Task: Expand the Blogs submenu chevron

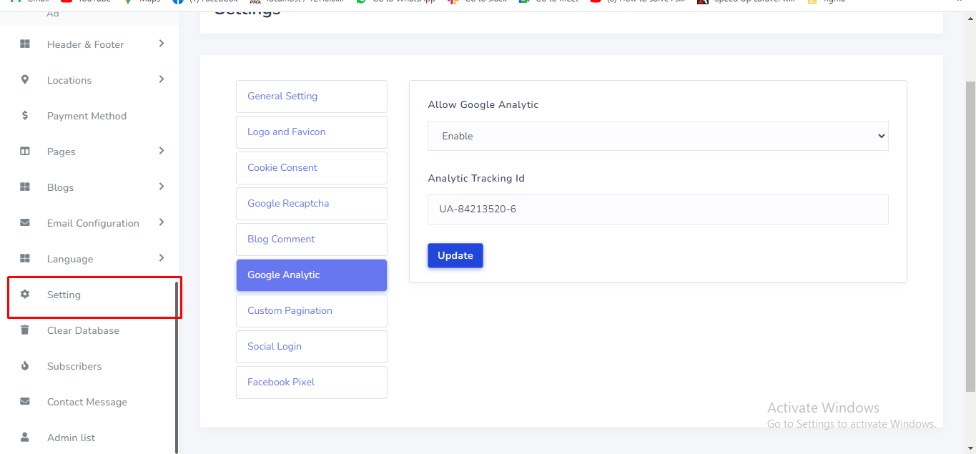Action: click(x=162, y=187)
